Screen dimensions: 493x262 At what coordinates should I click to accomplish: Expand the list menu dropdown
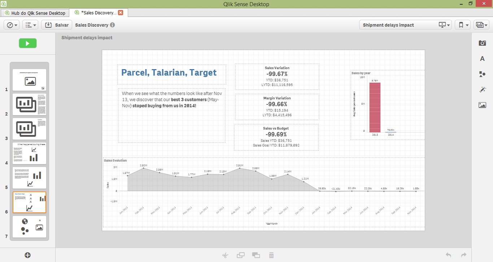[30, 25]
